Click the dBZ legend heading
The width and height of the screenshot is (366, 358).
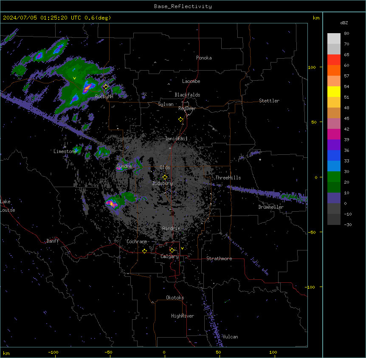tap(344, 23)
